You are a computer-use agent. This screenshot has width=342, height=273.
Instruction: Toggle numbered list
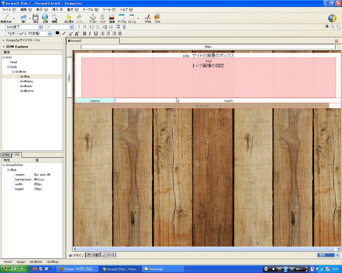92,27
